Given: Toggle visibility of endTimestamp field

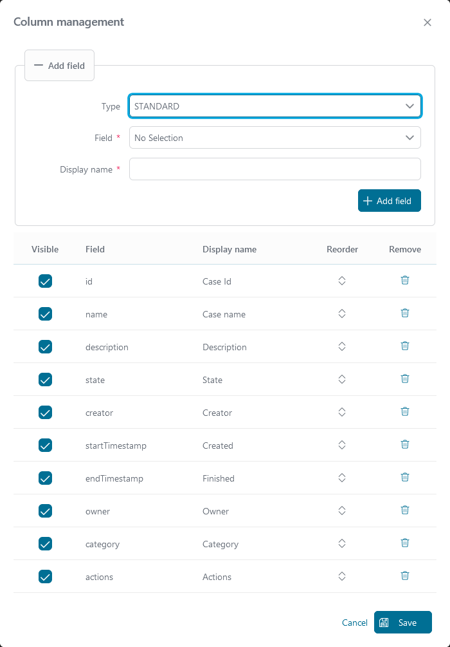Looking at the screenshot, I should pos(46,478).
